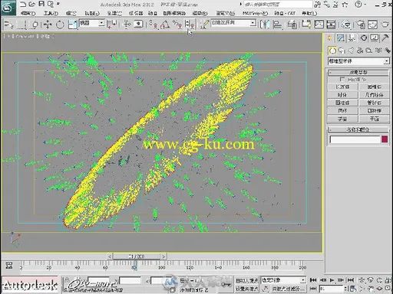Open the Render Setup dialog
393x294 pixels.
pyautogui.click(x=361, y=24)
